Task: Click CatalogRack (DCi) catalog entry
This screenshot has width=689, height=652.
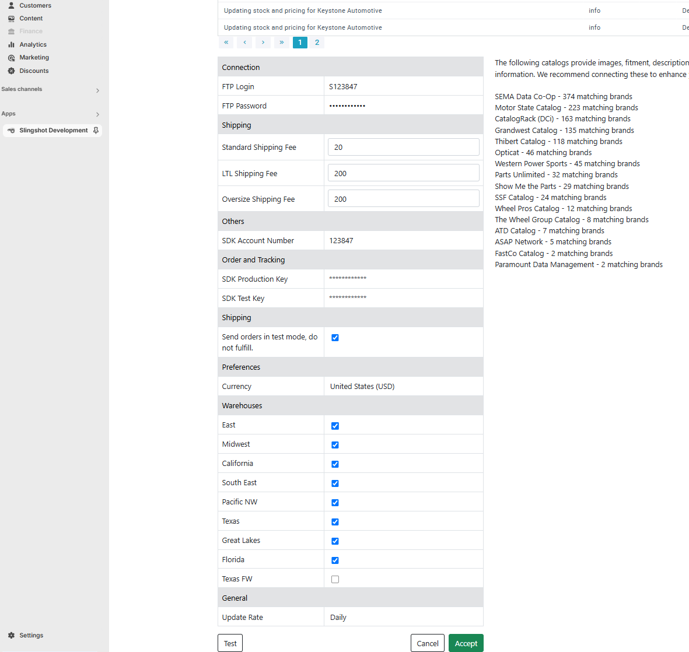Action: (x=562, y=118)
